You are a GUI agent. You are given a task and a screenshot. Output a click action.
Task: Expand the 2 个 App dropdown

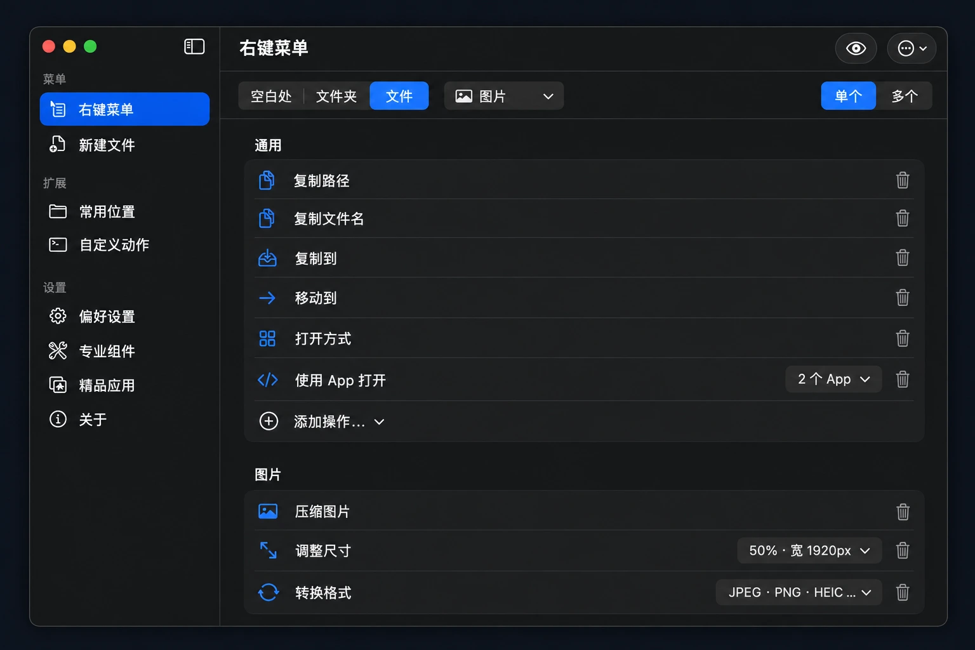pyautogui.click(x=833, y=379)
